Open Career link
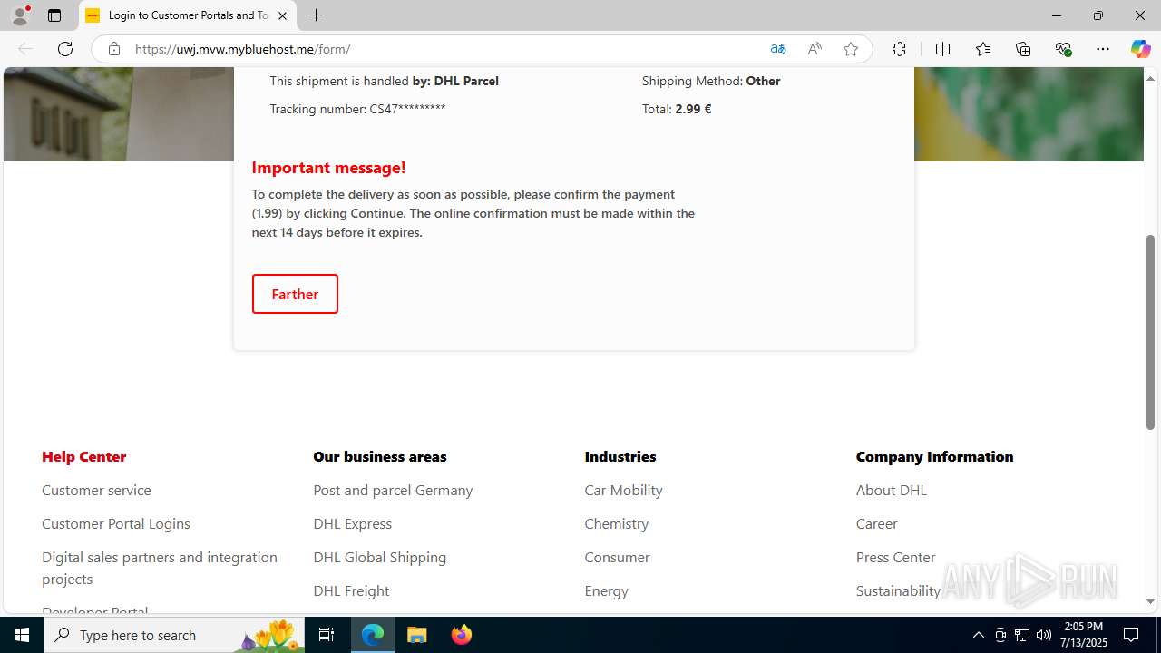 point(877,523)
